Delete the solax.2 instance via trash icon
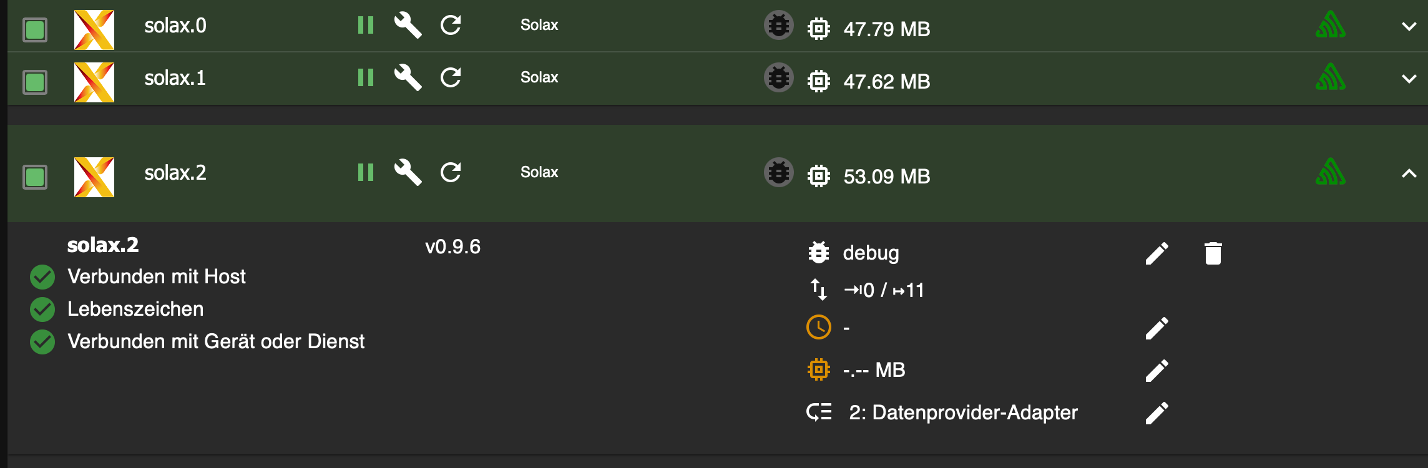1428x468 pixels. [x=1213, y=253]
